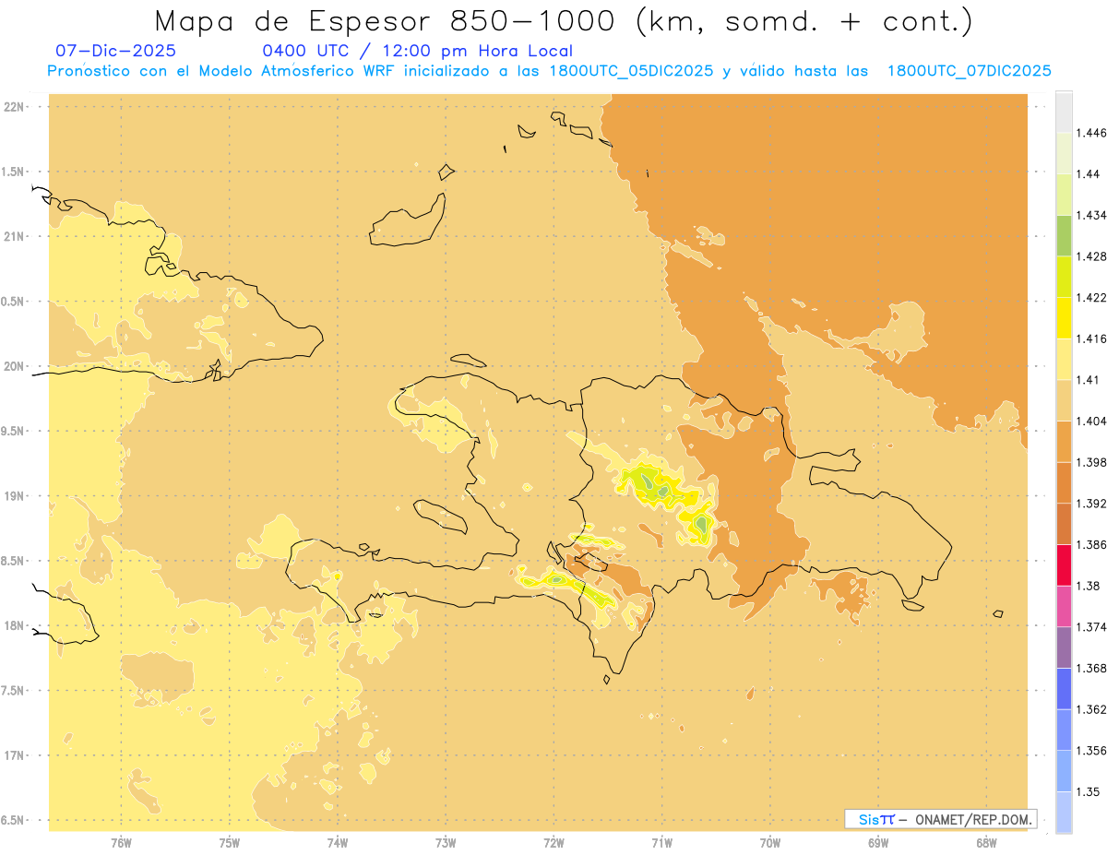Click the date '07-Dic-2025'

point(115,52)
